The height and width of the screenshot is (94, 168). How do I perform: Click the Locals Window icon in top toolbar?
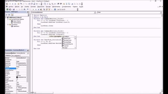29,4
